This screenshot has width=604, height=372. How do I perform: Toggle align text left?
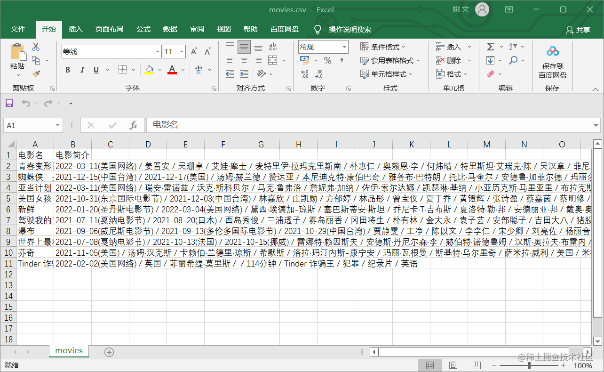tap(230, 60)
